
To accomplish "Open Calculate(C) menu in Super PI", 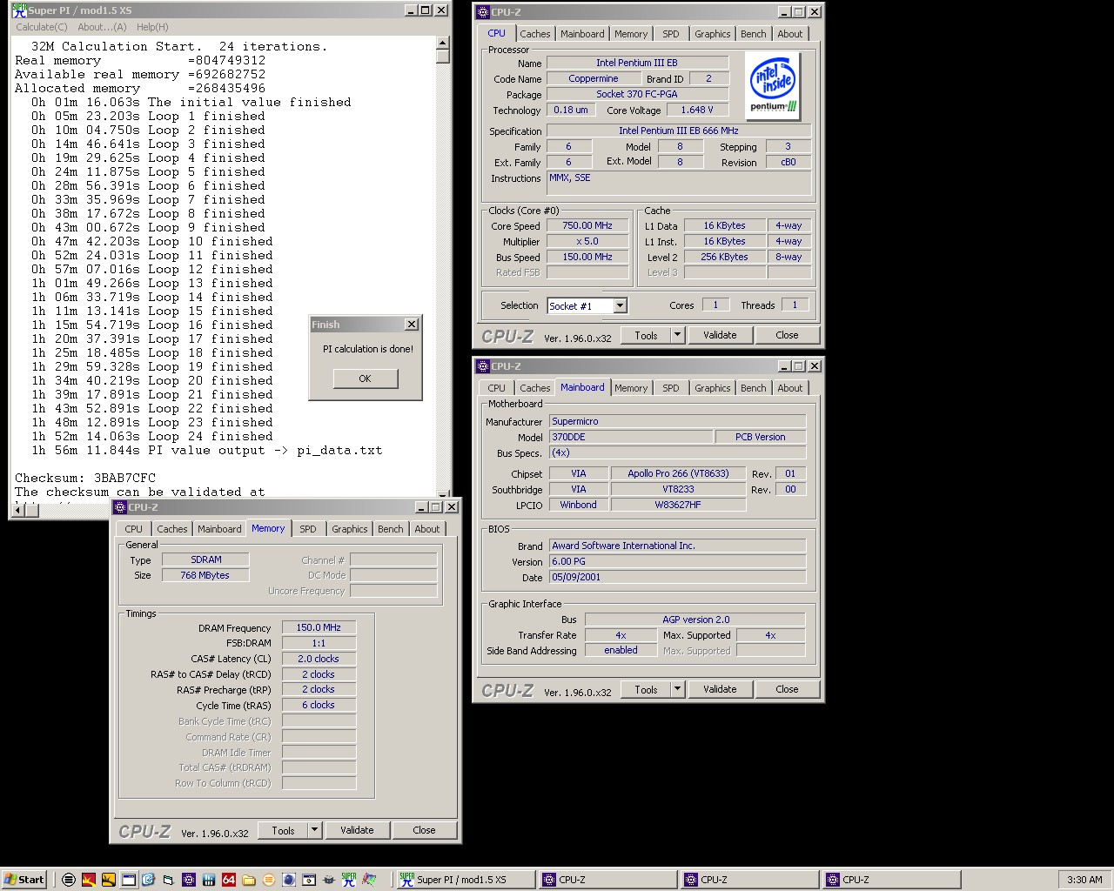I will tap(42, 27).
